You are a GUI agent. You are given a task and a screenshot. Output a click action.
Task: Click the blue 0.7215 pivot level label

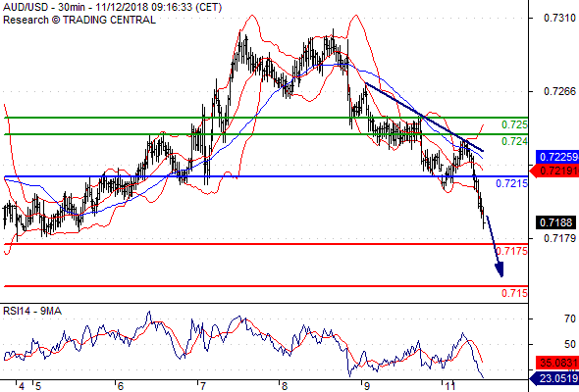pyautogui.click(x=511, y=183)
